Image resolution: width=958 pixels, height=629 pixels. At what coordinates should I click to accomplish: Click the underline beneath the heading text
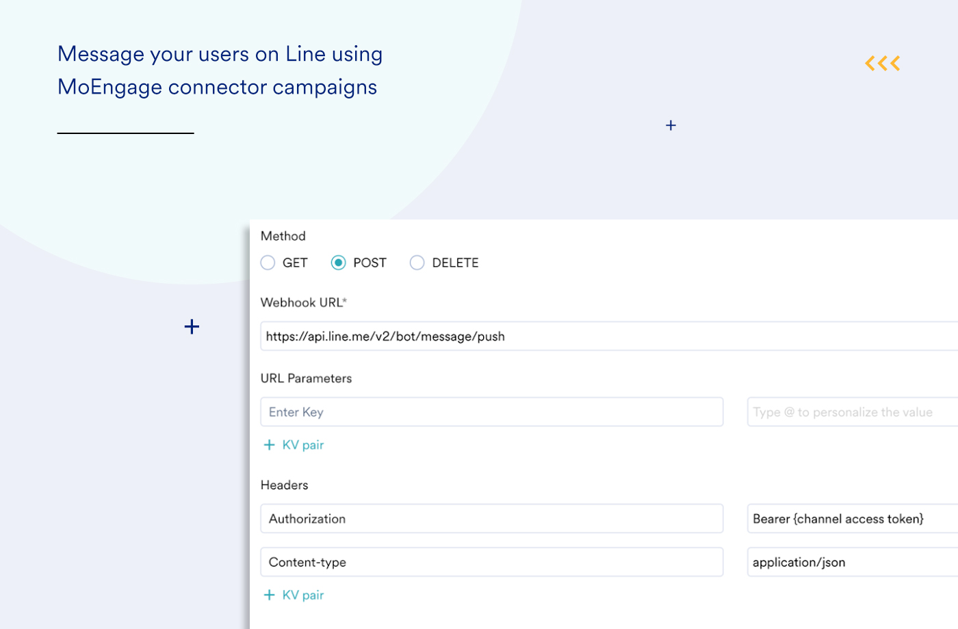[125, 133]
